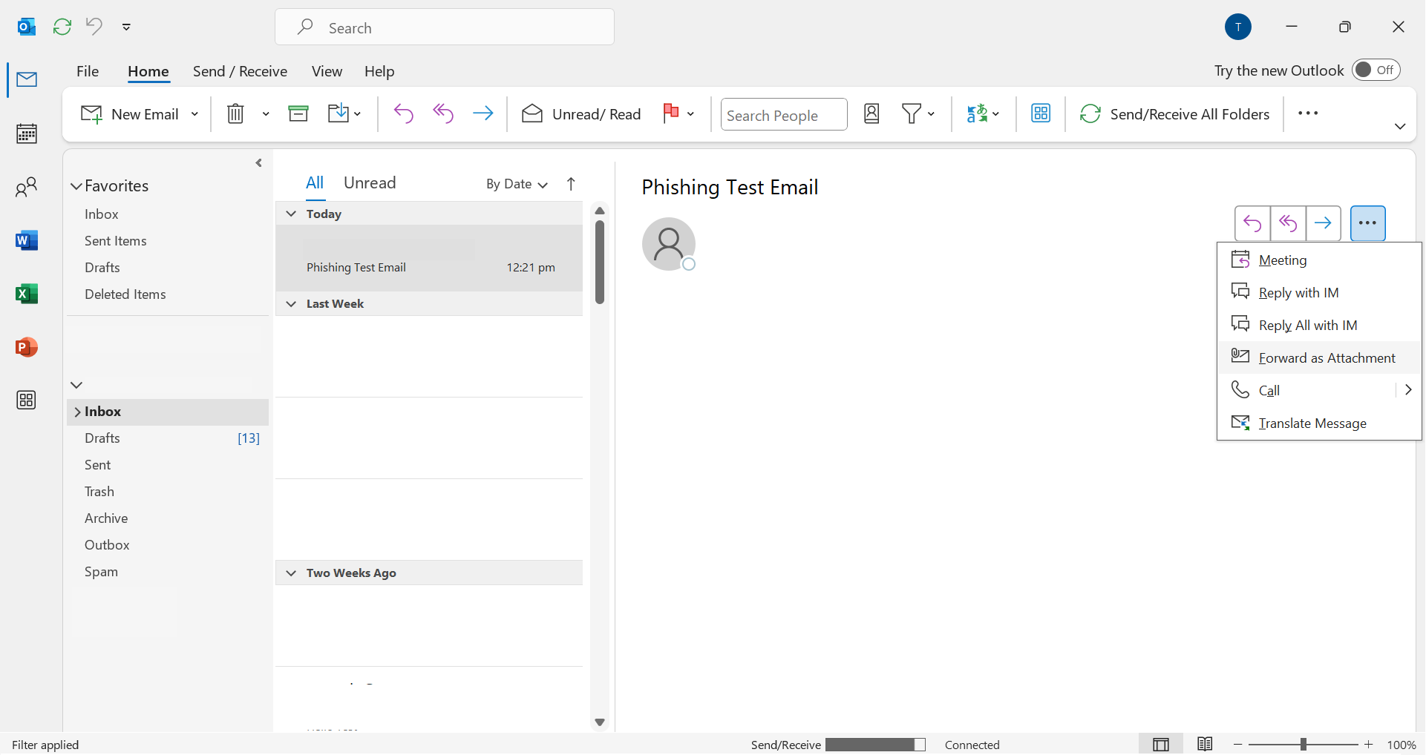Image resolution: width=1426 pixels, height=755 pixels.
Task: Collapse the Two Weeks Ago group
Action: tap(291, 573)
